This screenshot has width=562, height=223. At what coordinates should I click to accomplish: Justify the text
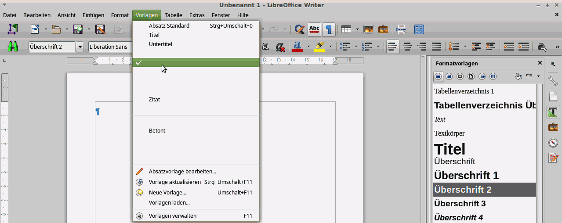coord(436,47)
